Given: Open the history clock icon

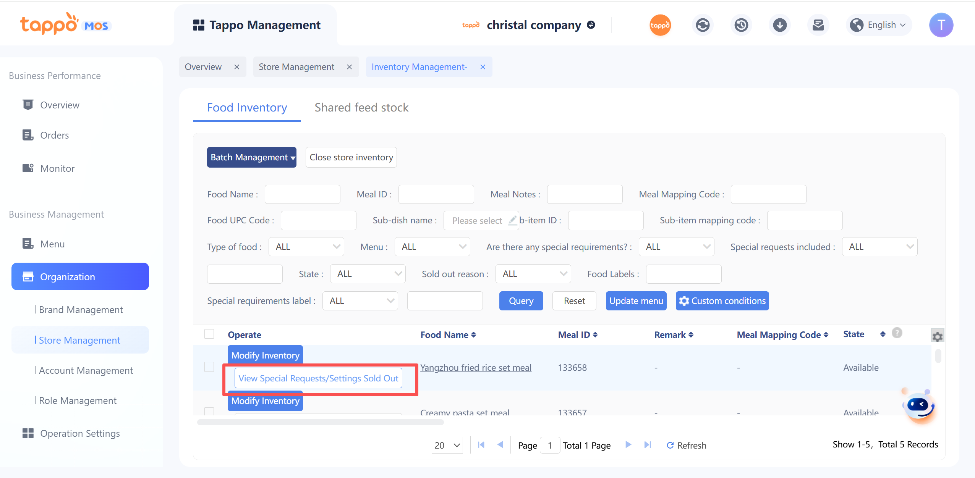Looking at the screenshot, I should point(741,25).
